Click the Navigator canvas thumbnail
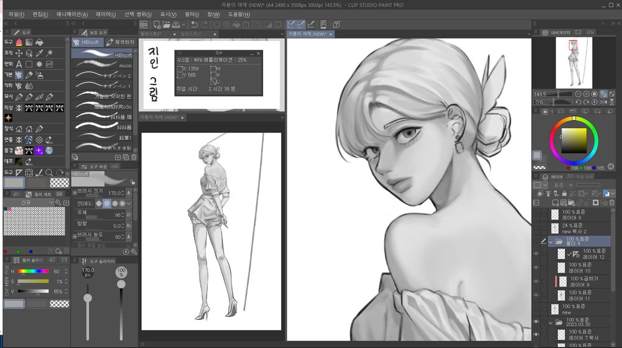This screenshot has width=622, height=348. [574, 63]
